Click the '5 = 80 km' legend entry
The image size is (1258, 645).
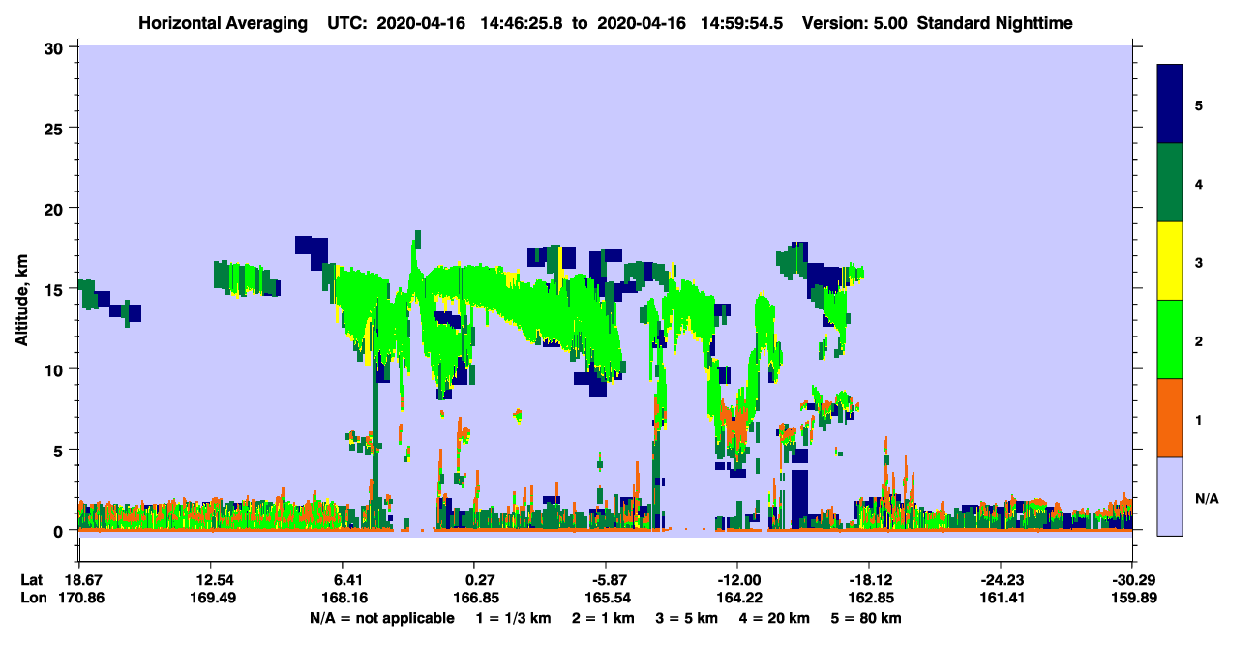(x=867, y=618)
